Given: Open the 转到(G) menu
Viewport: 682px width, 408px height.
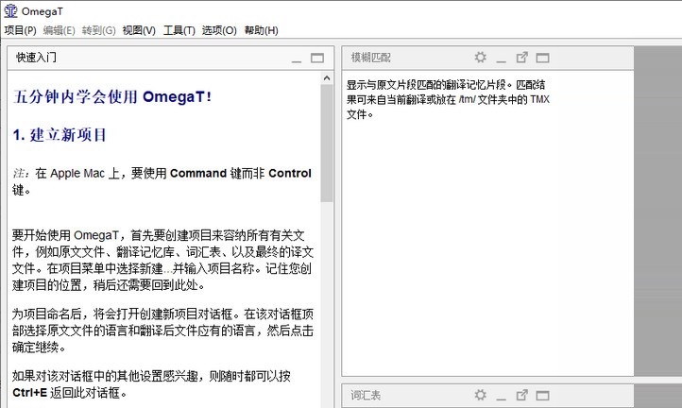Looking at the screenshot, I should 99,30.
